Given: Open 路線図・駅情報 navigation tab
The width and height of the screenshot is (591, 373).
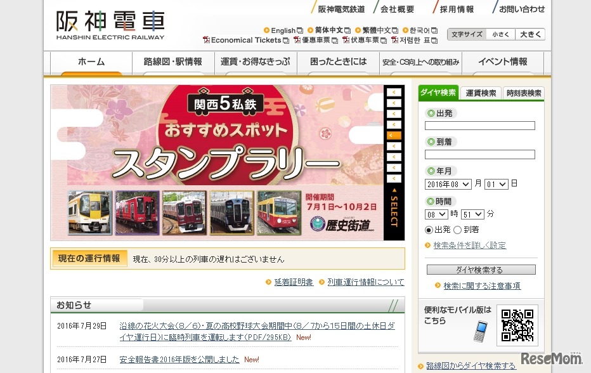Looking at the screenshot, I should (x=173, y=63).
